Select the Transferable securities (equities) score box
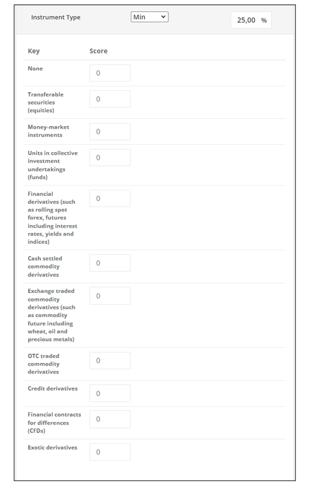Image resolution: width=309 pixels, height=493 pixels. 110,99
